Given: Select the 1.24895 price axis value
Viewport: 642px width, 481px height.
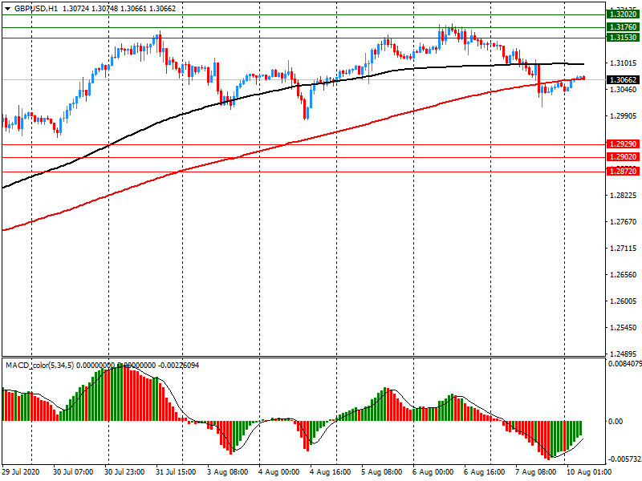Looking at the screenshot, I should tap(624, 354).
